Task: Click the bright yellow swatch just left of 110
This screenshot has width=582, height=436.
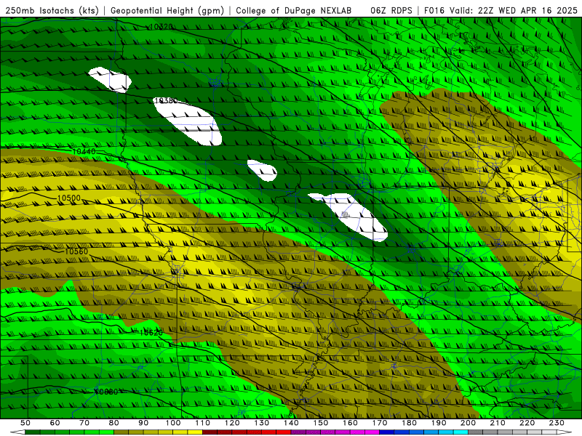Action: [195, 432]
